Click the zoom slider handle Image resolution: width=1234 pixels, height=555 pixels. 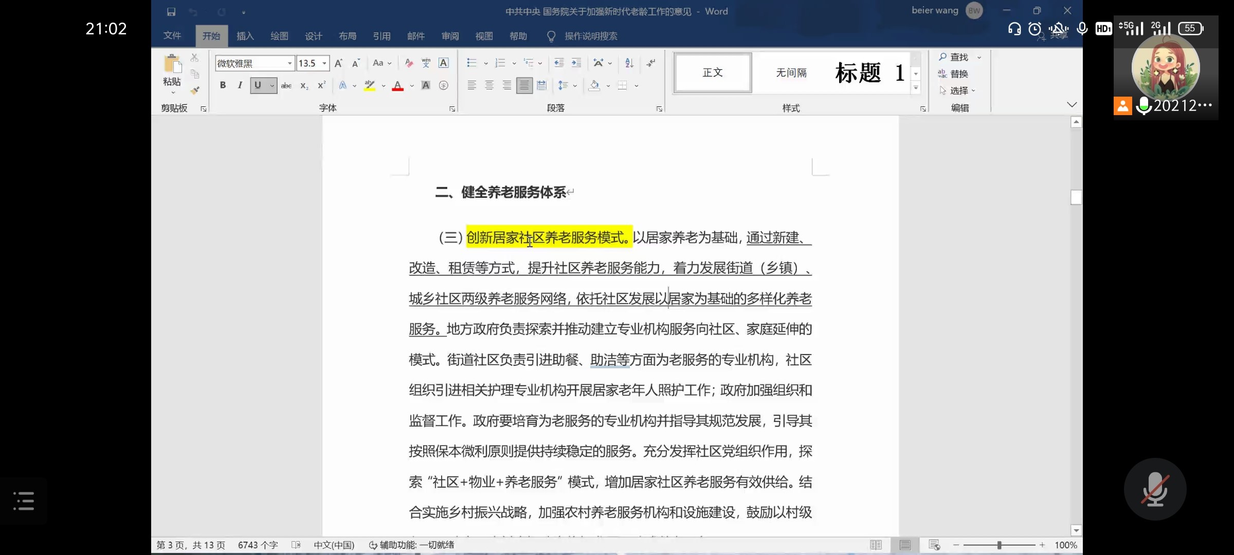[999, 545]
